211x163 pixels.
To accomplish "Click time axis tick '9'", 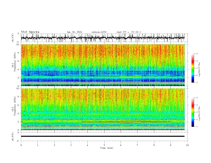I will tap(171, 145).
